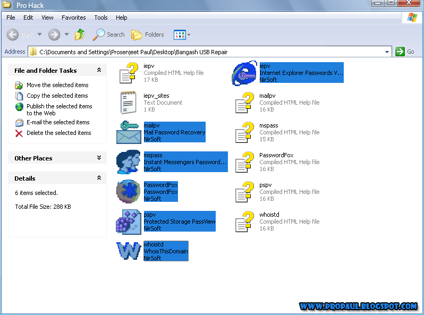This screenshot has width=424, height=315.
Task: Open the Favorites menu
Action: pyautogui.click(x=73, y=18)
